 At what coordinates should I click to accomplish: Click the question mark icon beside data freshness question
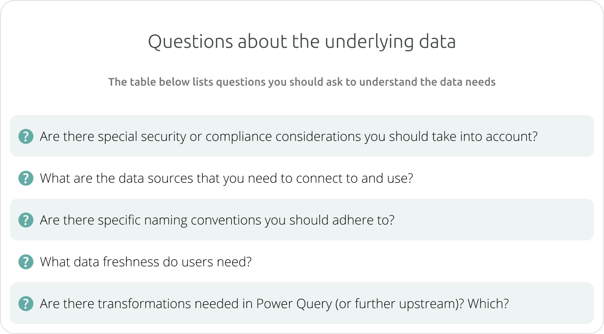point(25,262)
